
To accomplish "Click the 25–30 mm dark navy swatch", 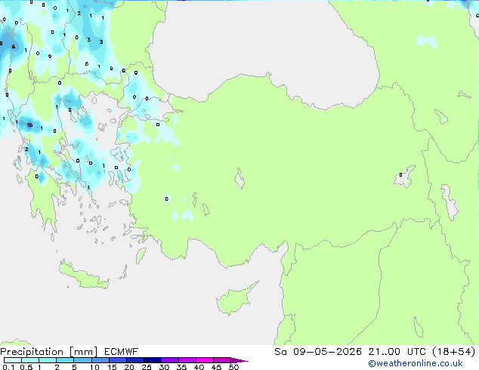I will tap(153, 360).
